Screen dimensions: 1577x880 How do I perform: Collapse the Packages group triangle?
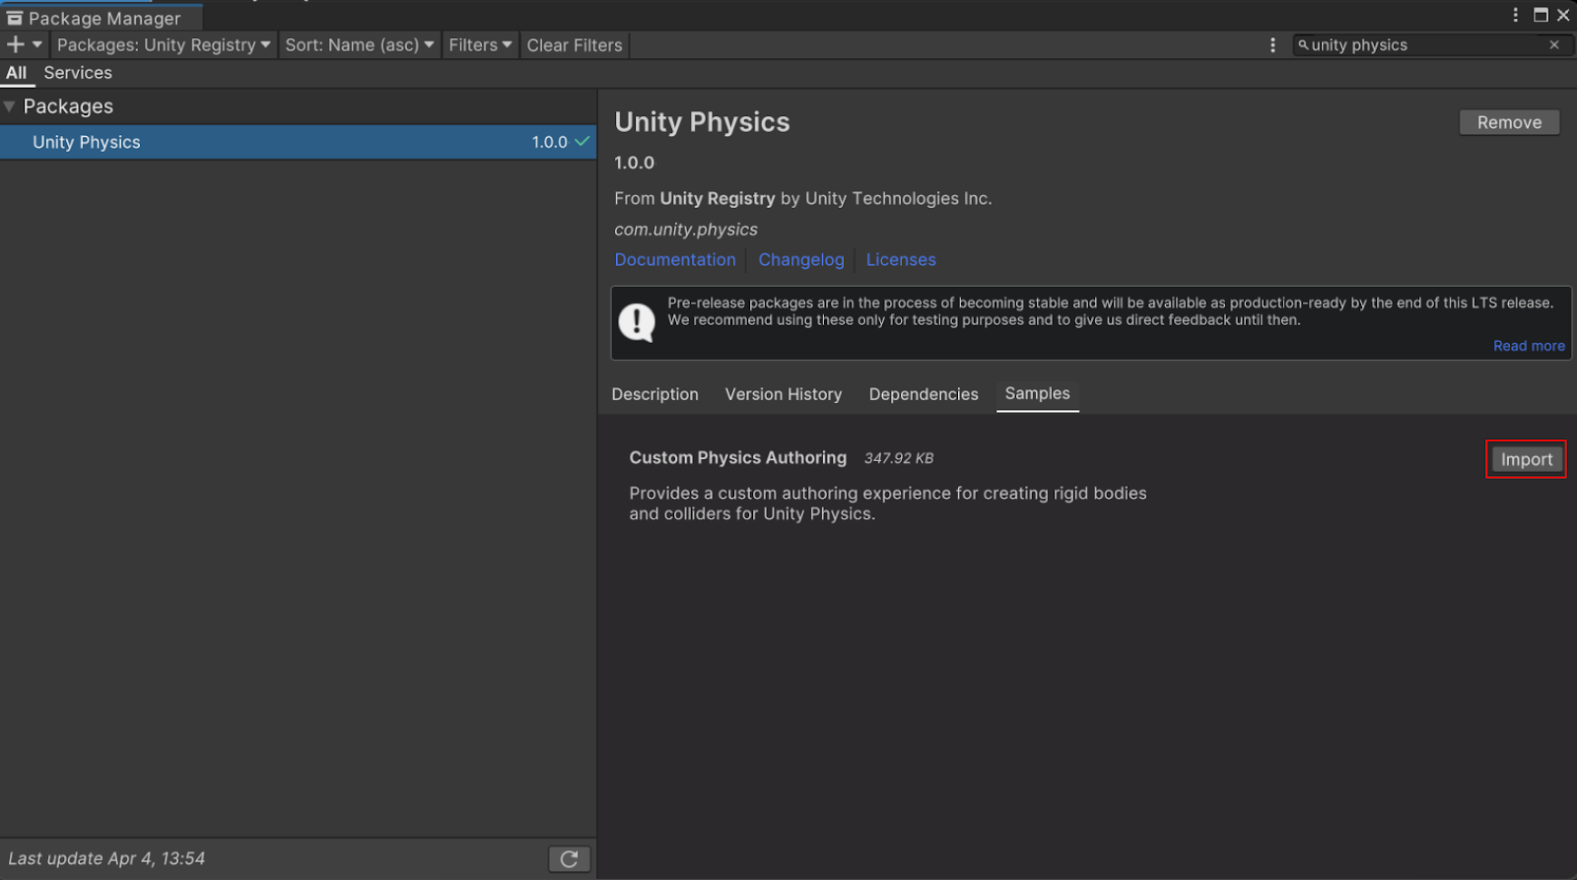click(x=9, y=106)
